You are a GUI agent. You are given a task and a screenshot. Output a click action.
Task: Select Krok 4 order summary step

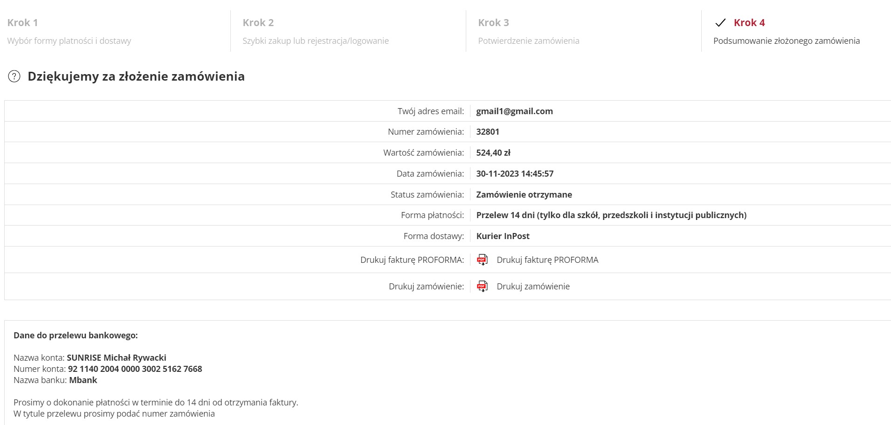click(749, 23)
